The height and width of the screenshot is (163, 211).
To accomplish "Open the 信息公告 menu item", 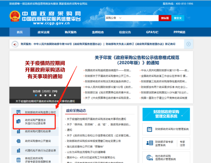I will [125, 32].
